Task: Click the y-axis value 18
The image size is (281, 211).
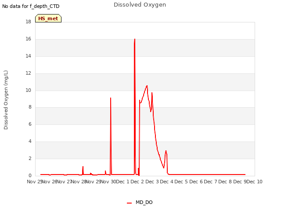Action: click(28, 22)
